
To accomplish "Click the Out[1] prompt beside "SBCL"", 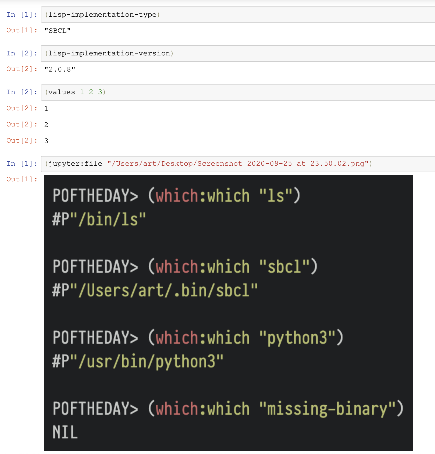I will point(22,30).
